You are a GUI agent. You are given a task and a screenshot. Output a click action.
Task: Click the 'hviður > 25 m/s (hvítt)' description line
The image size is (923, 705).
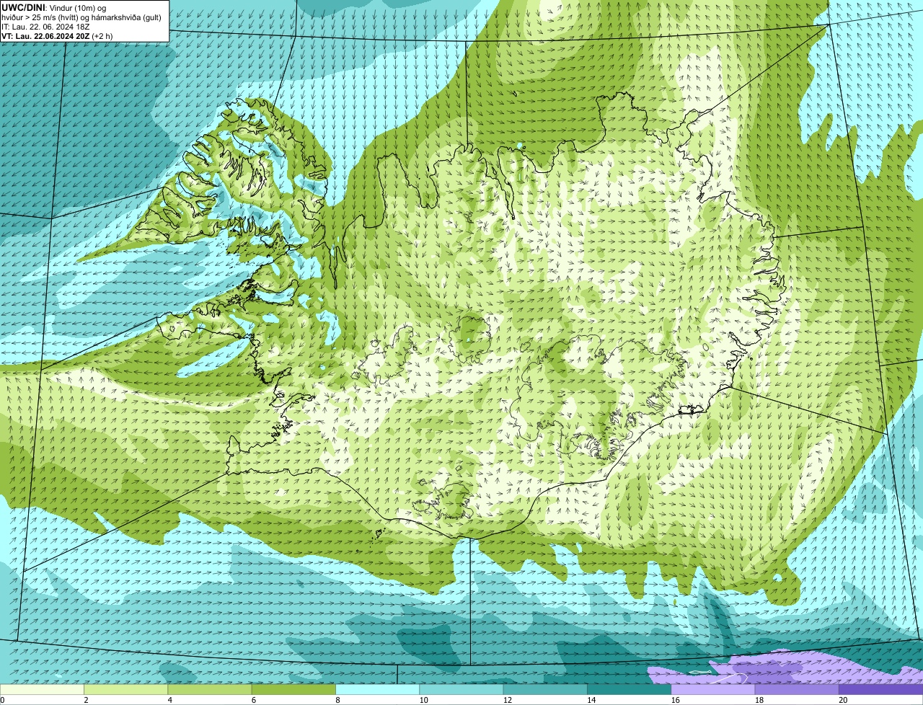81,17
